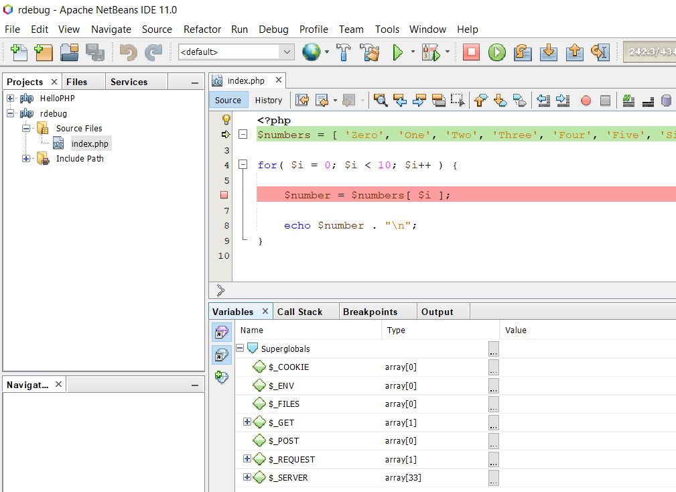Close the index.php editor tab
Screen dimensions: 676x492
(x=279, y=80)
